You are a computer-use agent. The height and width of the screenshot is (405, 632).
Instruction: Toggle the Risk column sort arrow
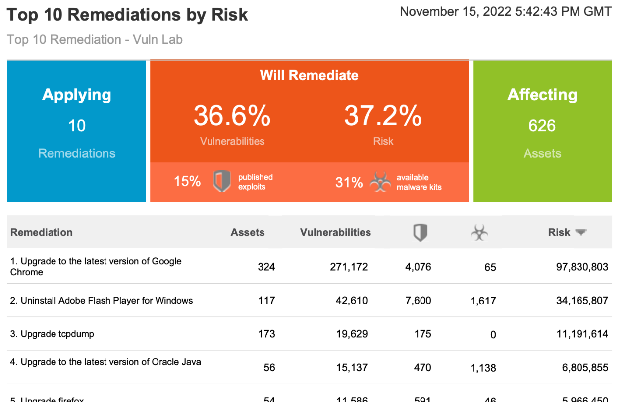pyautogui.click(x=581, y=232)
